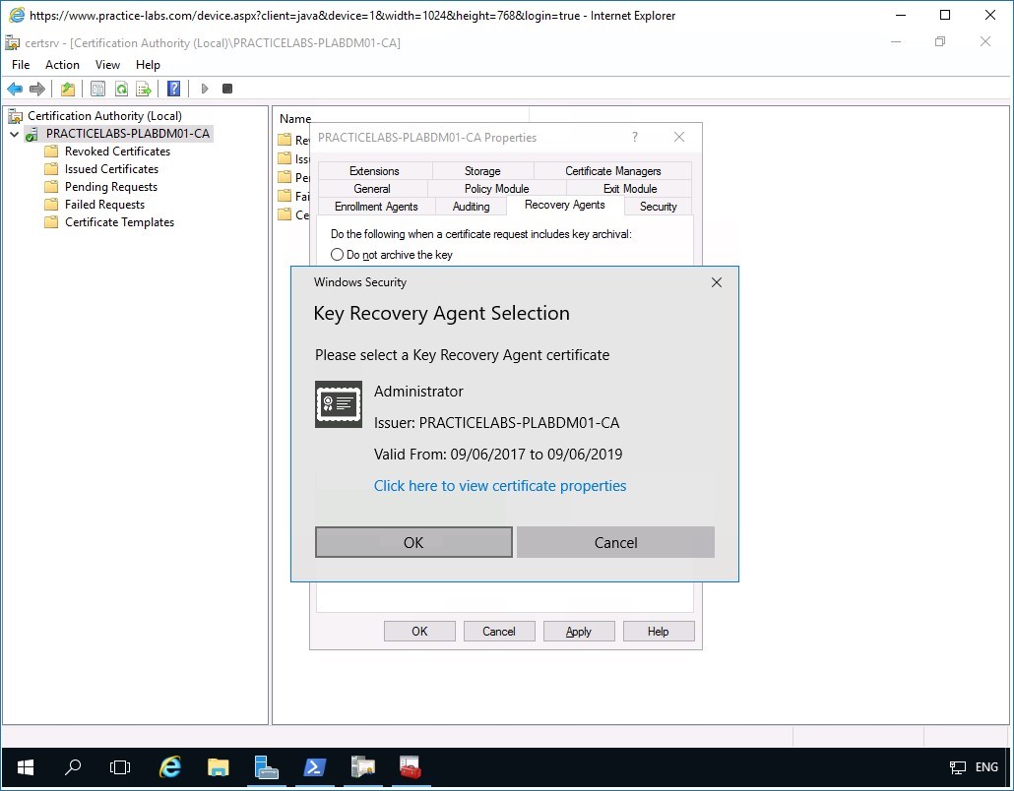Click the taskbar Search magnifier icon
This screenshot has width=1014, height=791.
(73, 767)
